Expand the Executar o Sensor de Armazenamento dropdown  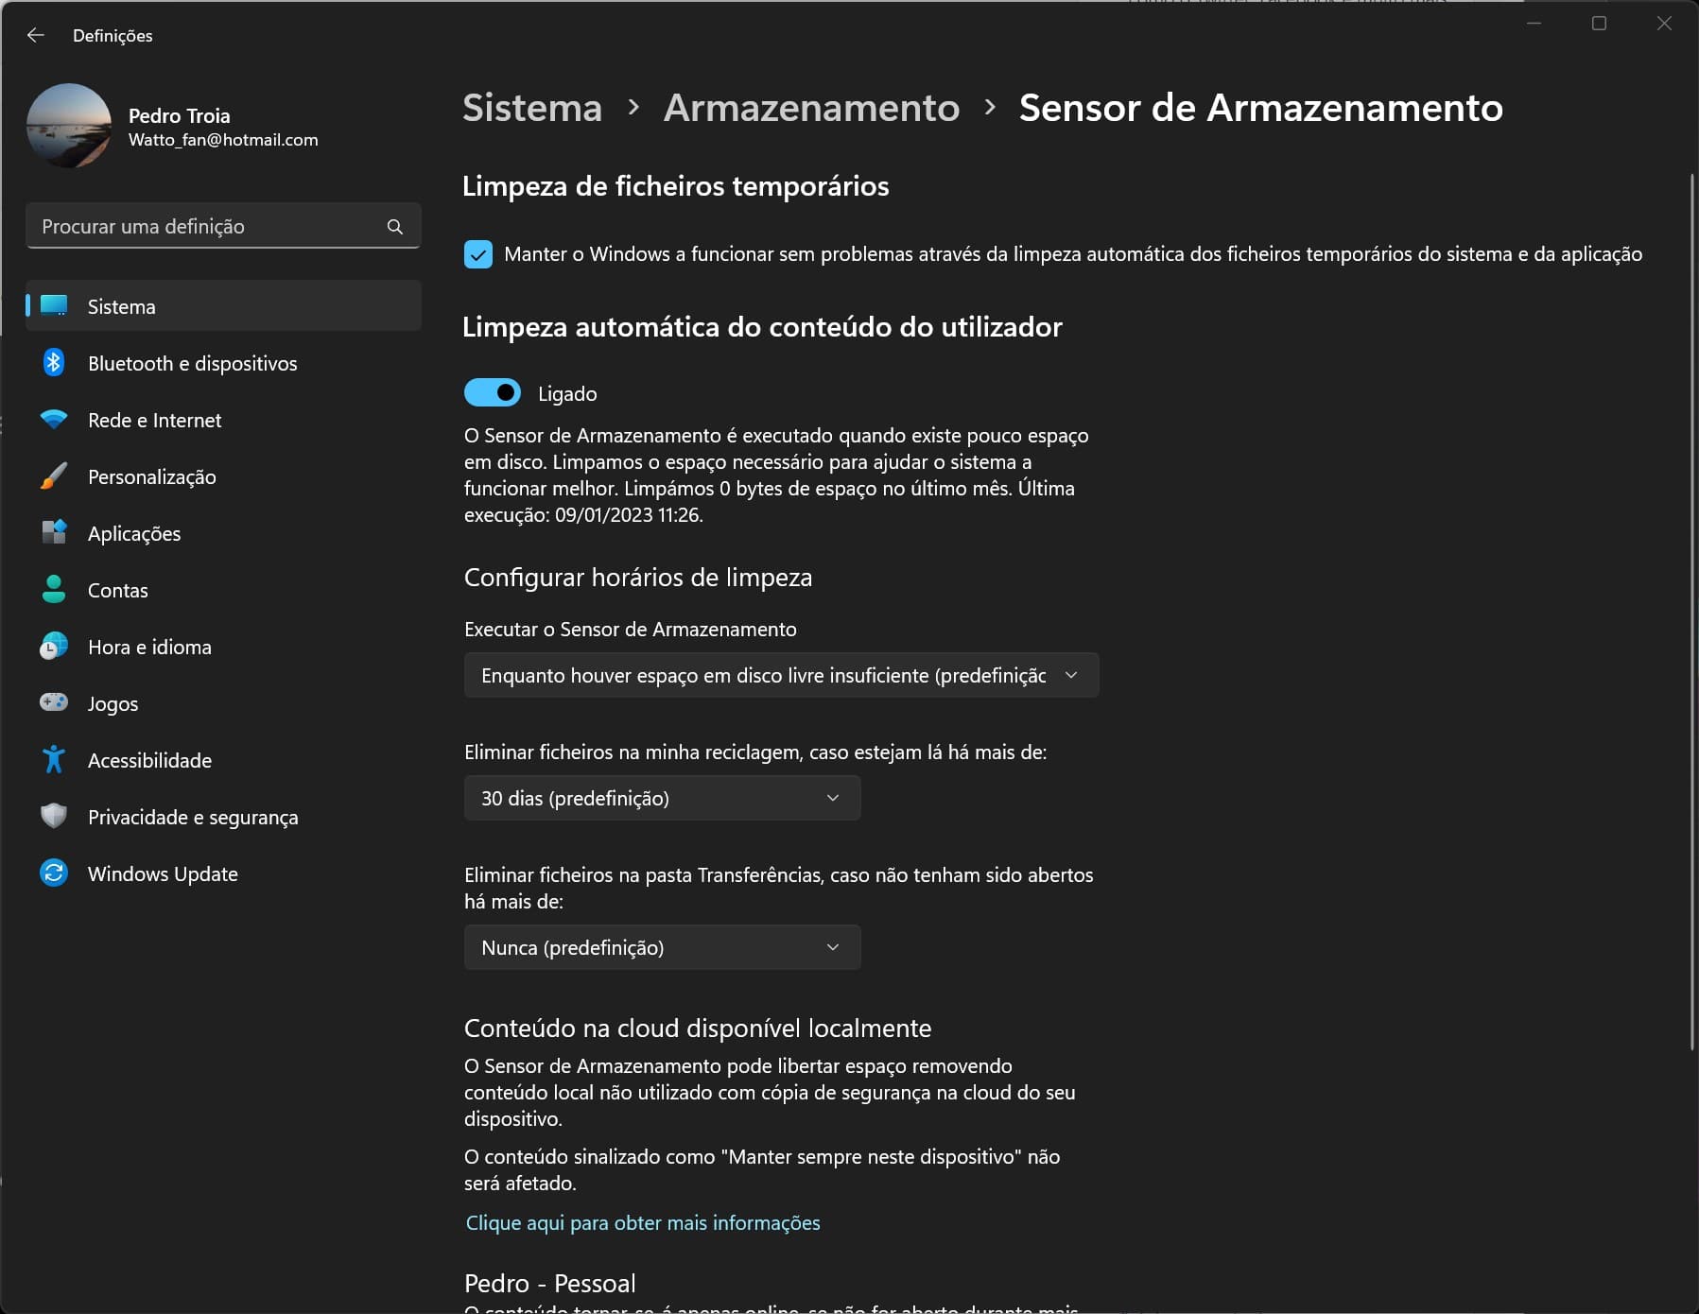tap(781, 675)
